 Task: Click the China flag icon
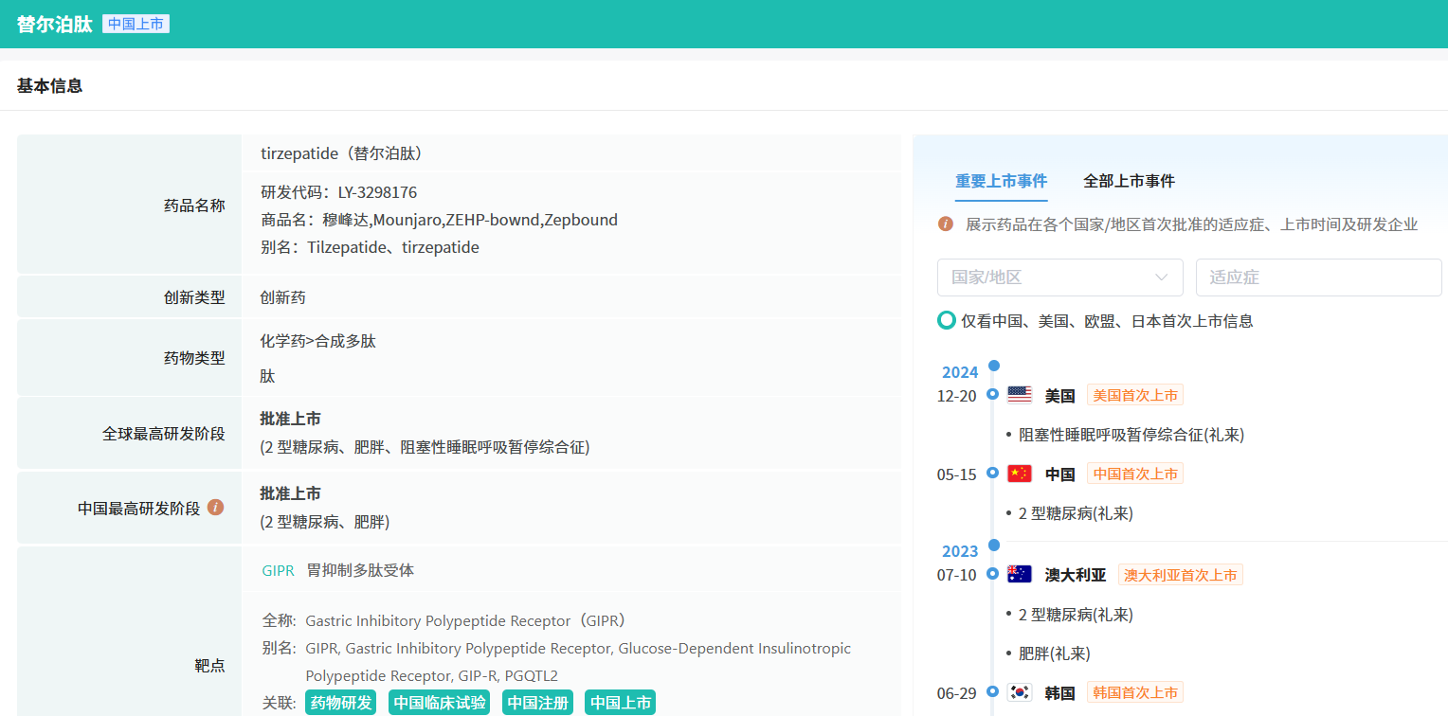1020,474
